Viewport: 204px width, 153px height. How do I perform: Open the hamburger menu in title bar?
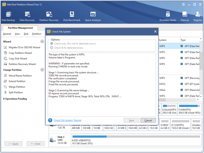[183, 4]
